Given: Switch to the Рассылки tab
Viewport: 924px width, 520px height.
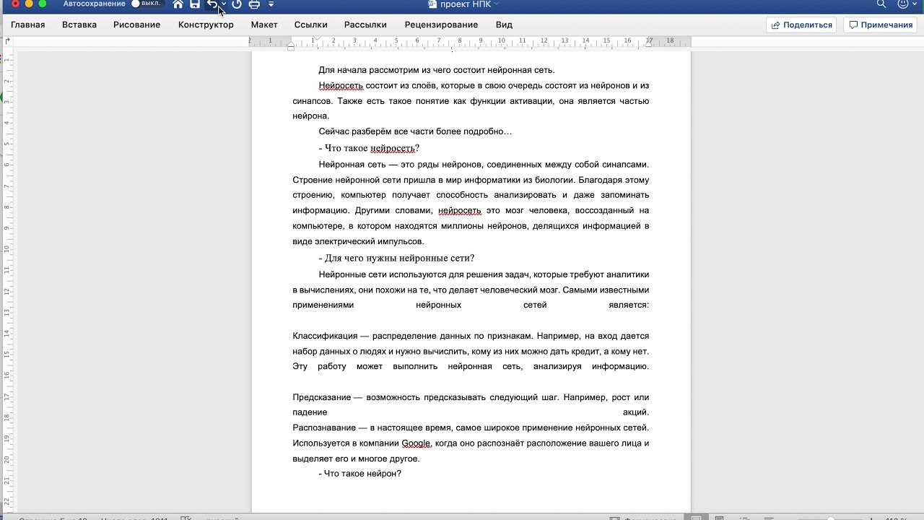Looking at the screenshot, I should [365, 25].
